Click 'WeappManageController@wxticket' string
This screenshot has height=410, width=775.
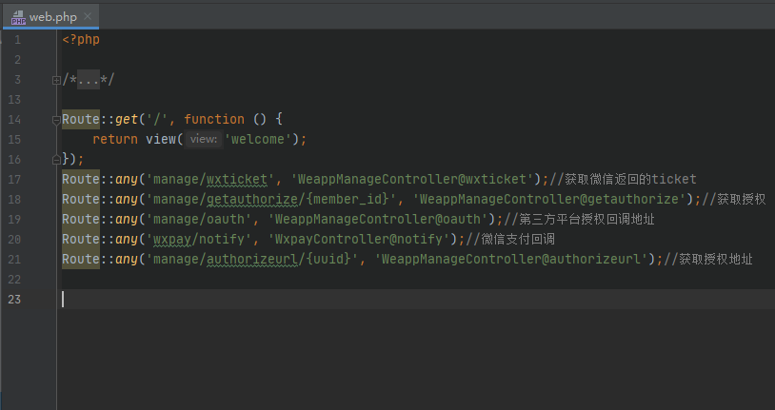[412, 179]
